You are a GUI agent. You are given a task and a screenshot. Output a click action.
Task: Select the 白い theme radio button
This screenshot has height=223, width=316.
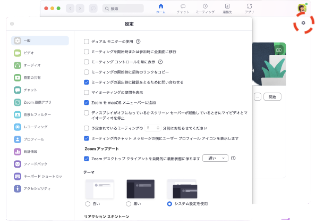click(88, 204)
